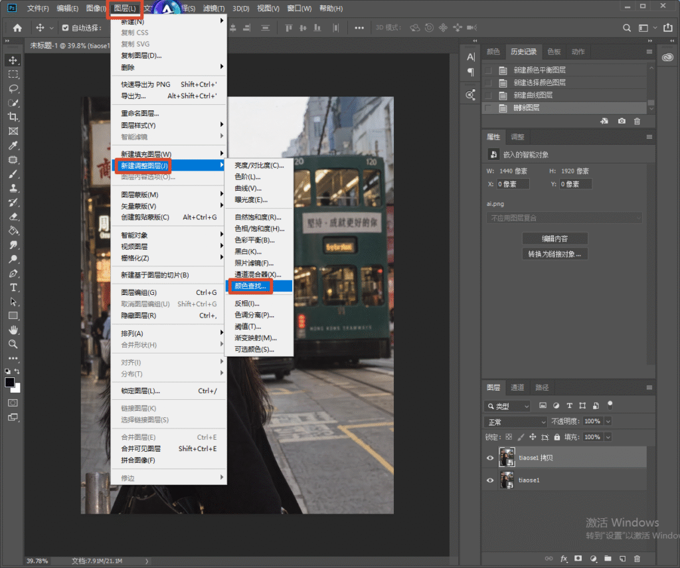This screenshot has width=680, height=568.
Task: Toggle Auto-Select checkbox in options bar
Action: click(x=66, y=28)
